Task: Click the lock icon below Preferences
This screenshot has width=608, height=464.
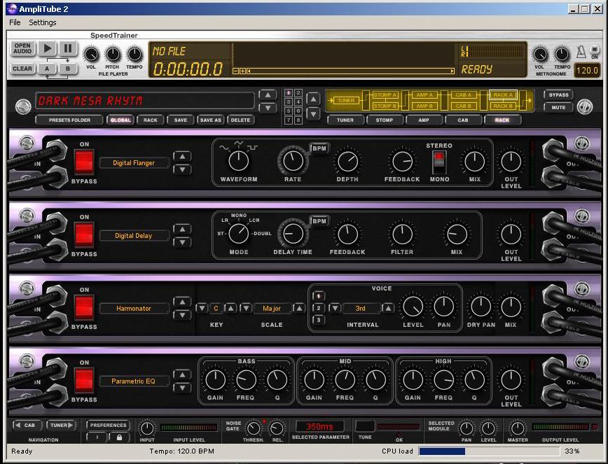Action: (x=119, y=437)
